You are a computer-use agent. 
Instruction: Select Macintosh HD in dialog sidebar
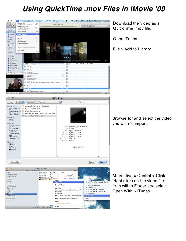[15, 112]
